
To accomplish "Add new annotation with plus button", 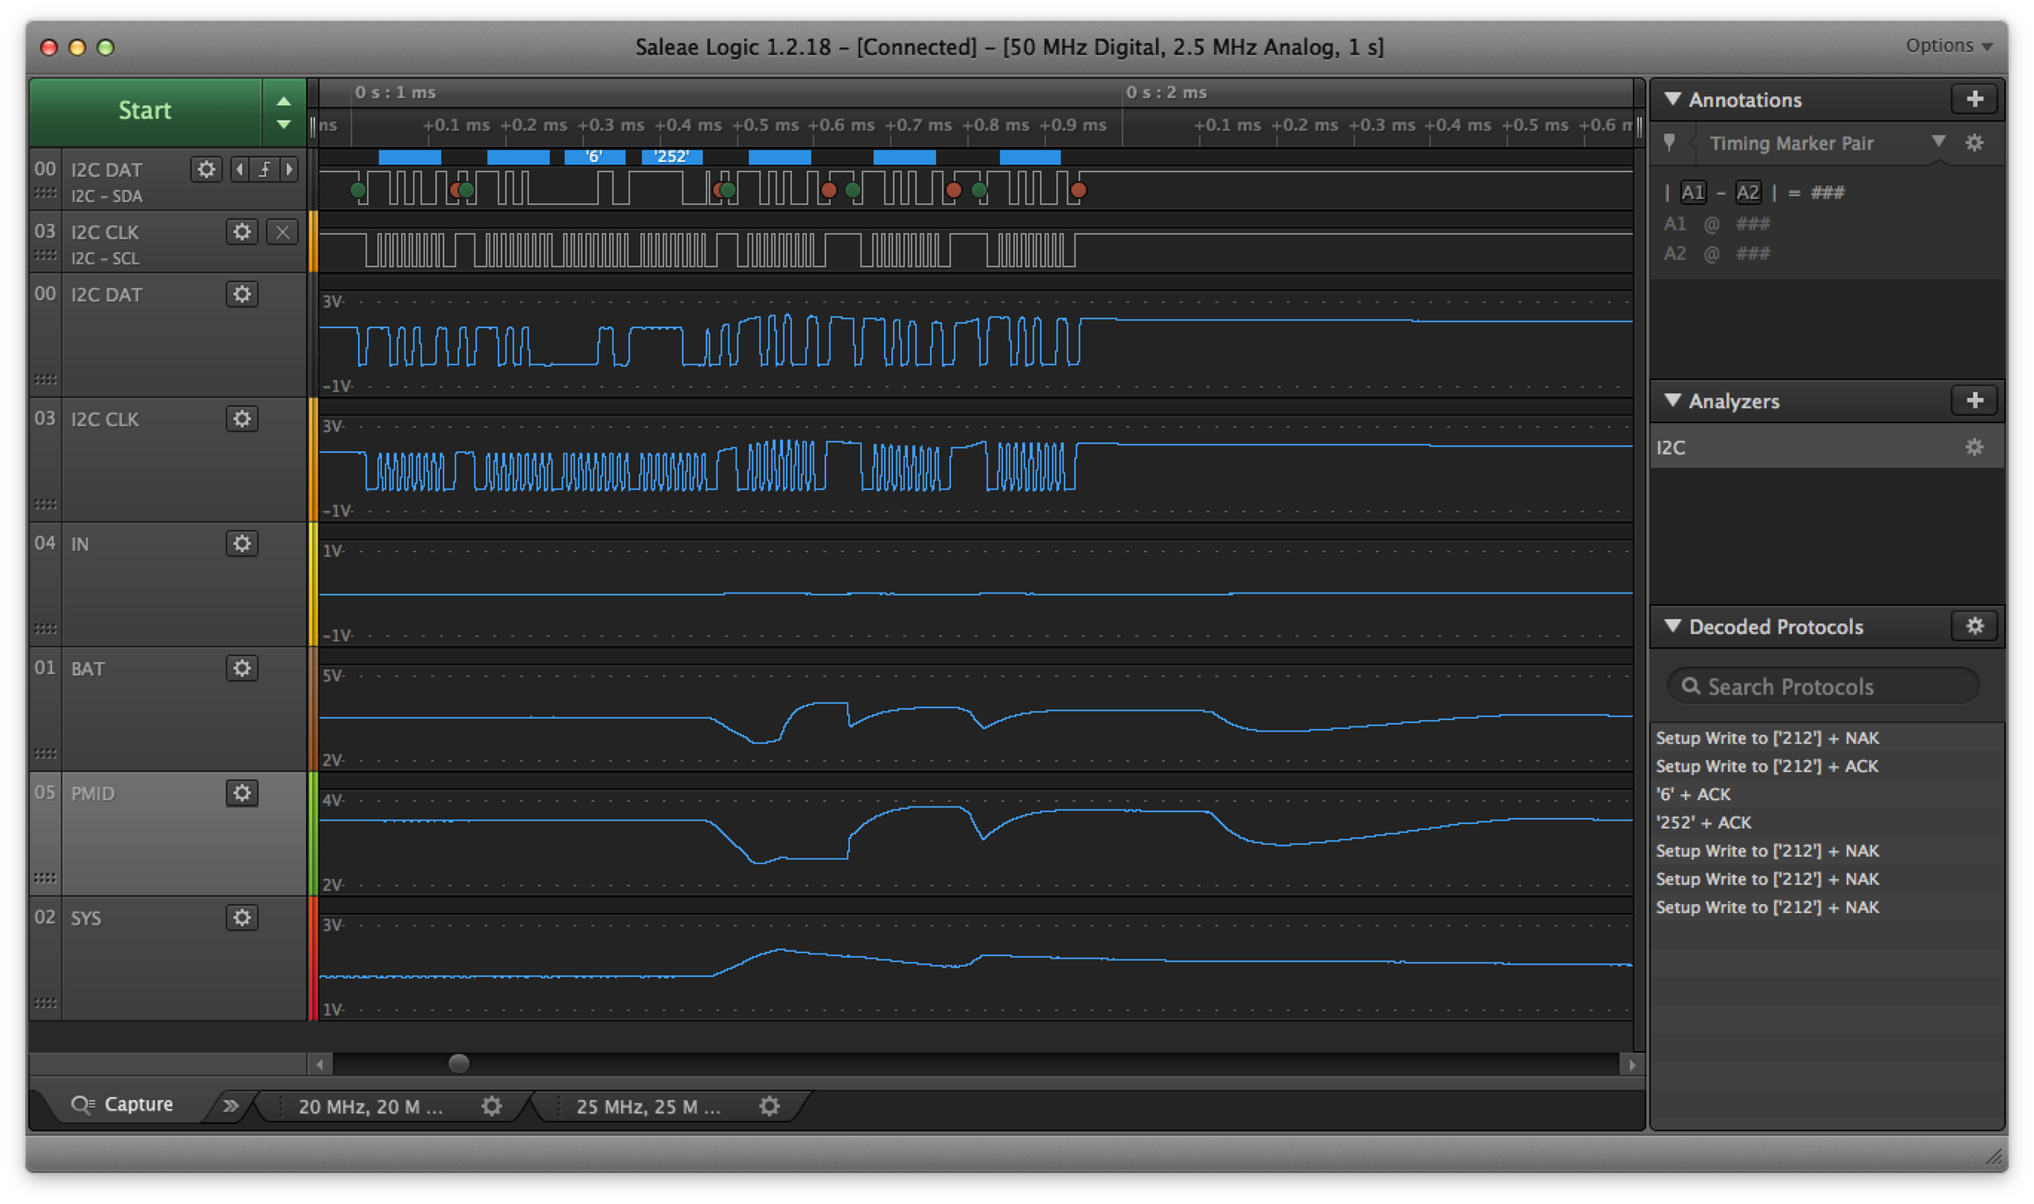I will coord(1974,99).
